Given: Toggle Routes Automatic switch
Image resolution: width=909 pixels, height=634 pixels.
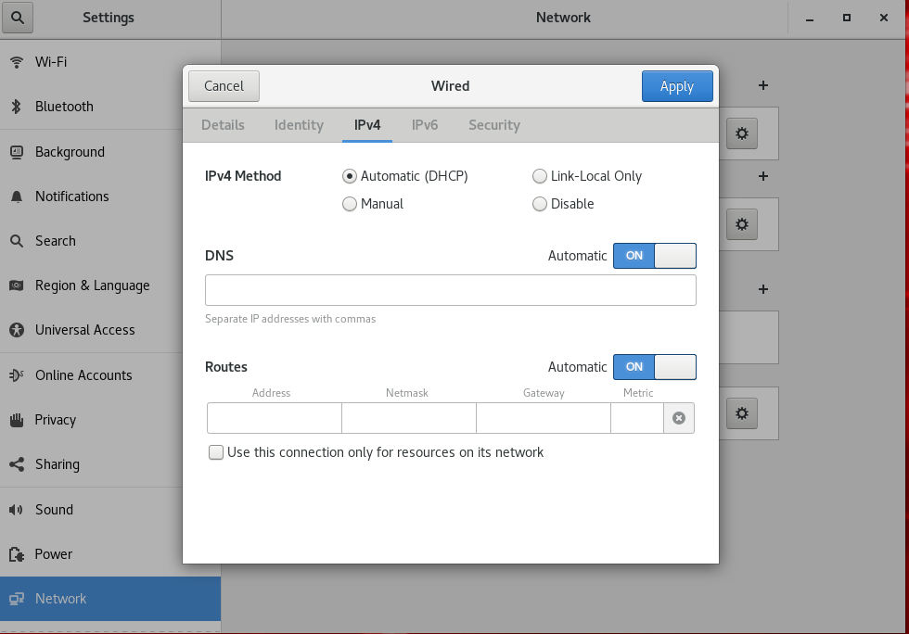Looking at the screenshot, I should pyautogui.click(x=655, y=367).
